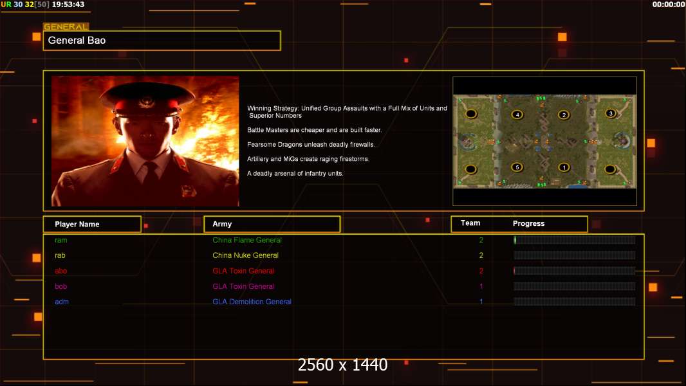Image resolution: width=686 pixels, height=386 pixels.
Task: Click the loading progress bar for ram
Action: coord(575,239)
